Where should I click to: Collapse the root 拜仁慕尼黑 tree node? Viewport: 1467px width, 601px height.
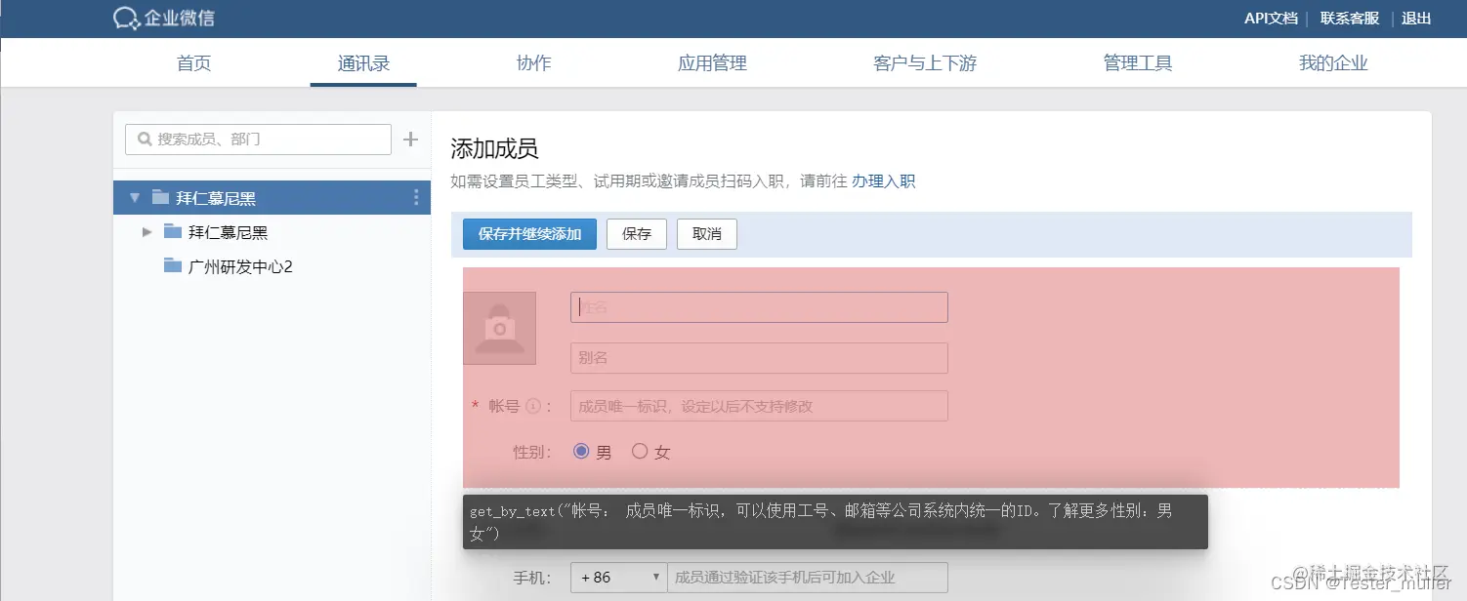135,196
